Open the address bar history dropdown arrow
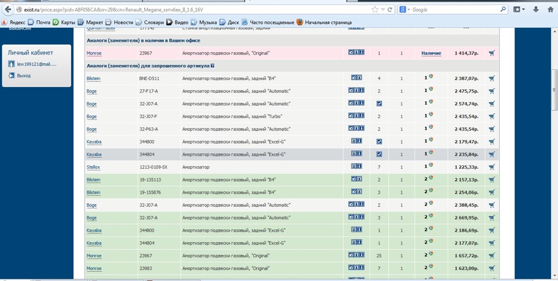 (383, 10)
